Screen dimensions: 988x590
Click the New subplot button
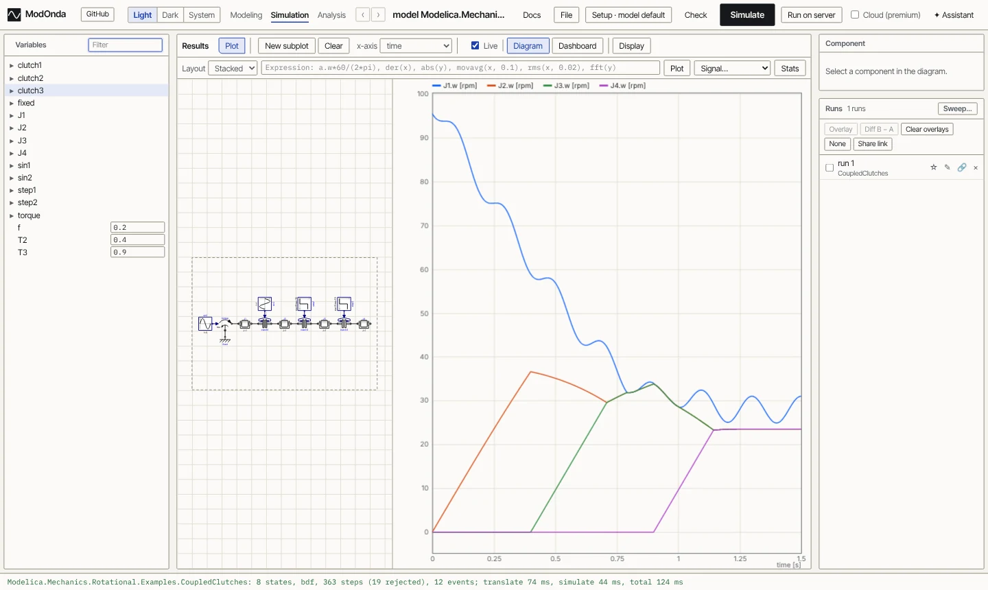point(287,46)
